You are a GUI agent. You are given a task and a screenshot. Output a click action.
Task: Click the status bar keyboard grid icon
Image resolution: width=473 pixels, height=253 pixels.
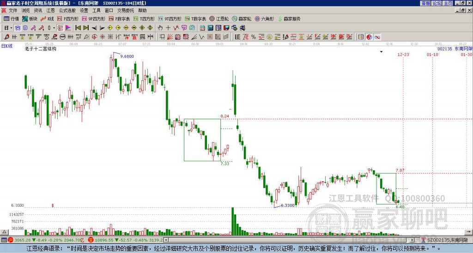click(4, 240)
